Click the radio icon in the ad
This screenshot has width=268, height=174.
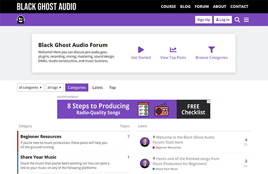[x=162, y=109]
